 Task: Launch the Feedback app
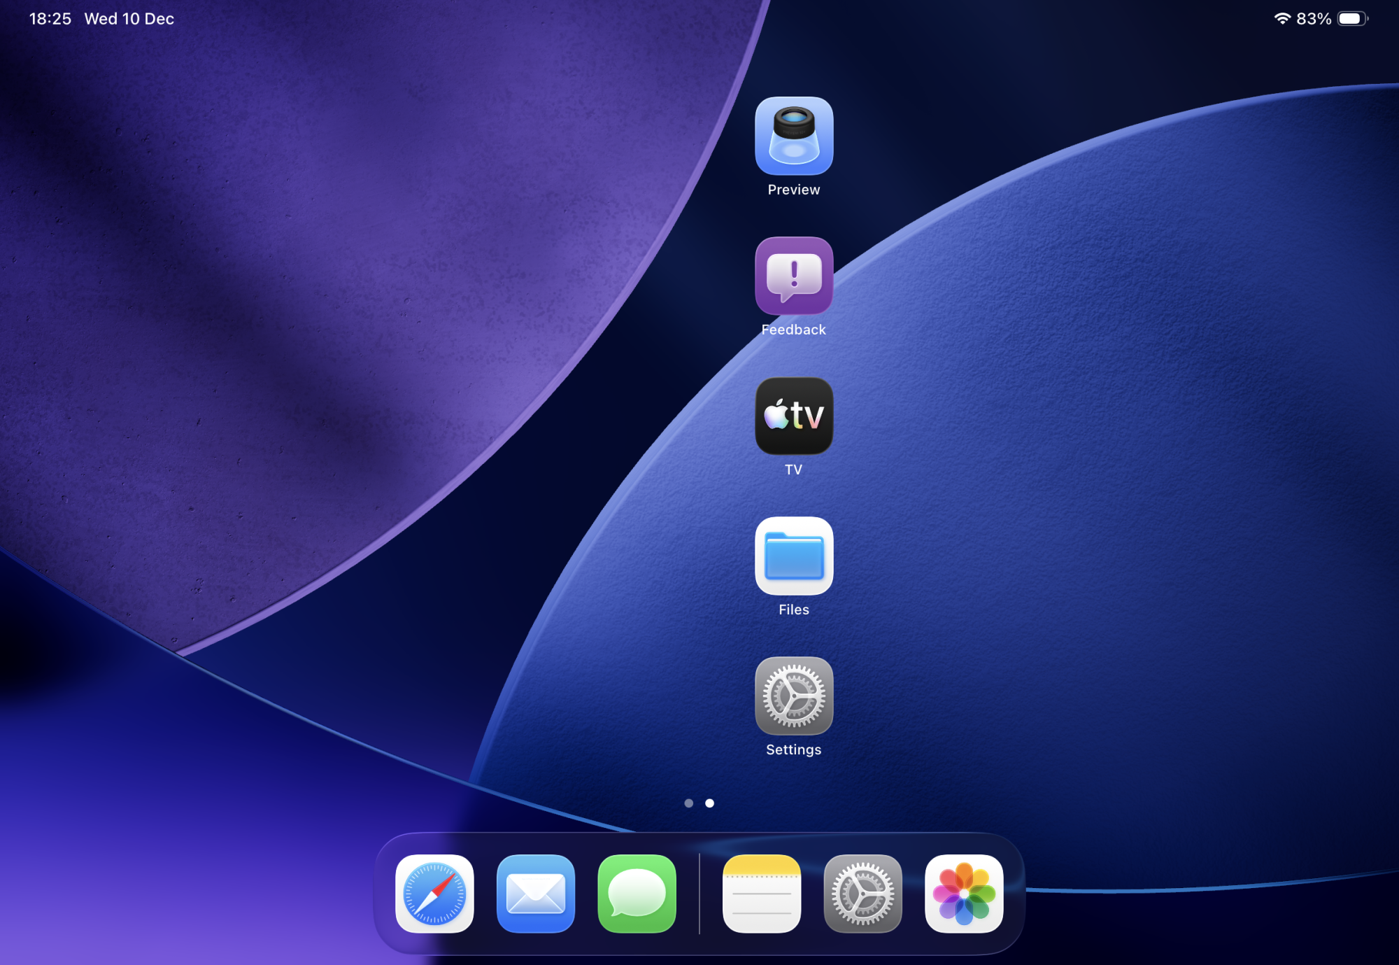(793, 276)
